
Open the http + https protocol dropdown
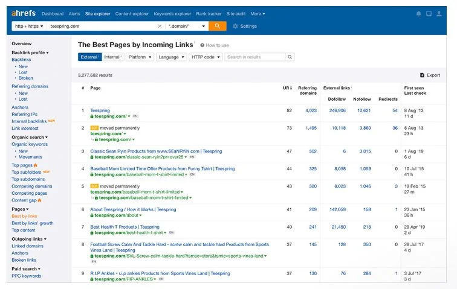click(29, 26)
